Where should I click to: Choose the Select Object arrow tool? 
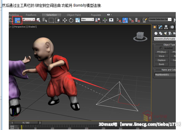[38, 20]
